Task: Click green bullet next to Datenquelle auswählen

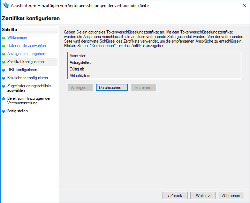Action: tap(3, 46)
